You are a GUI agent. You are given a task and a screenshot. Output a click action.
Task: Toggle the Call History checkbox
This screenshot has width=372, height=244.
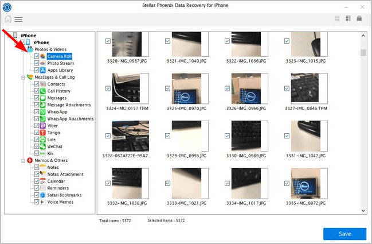[x=37, y=91]
